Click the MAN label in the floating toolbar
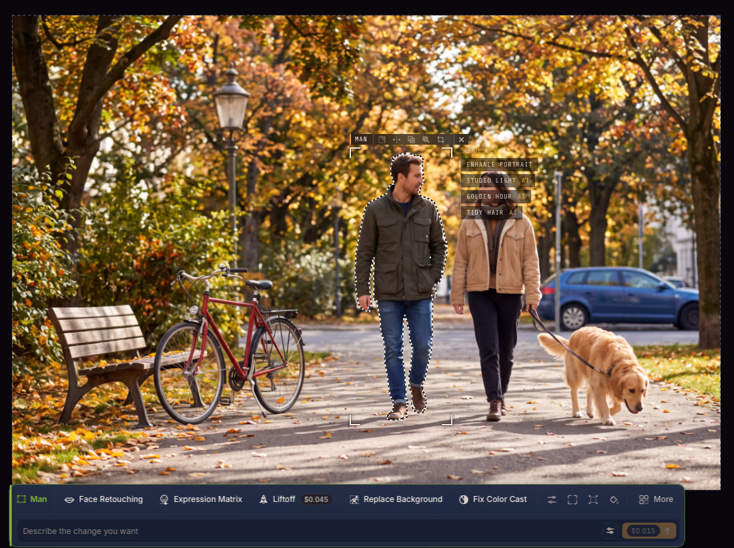Screen dimensions: 734x548 [361, 139]
